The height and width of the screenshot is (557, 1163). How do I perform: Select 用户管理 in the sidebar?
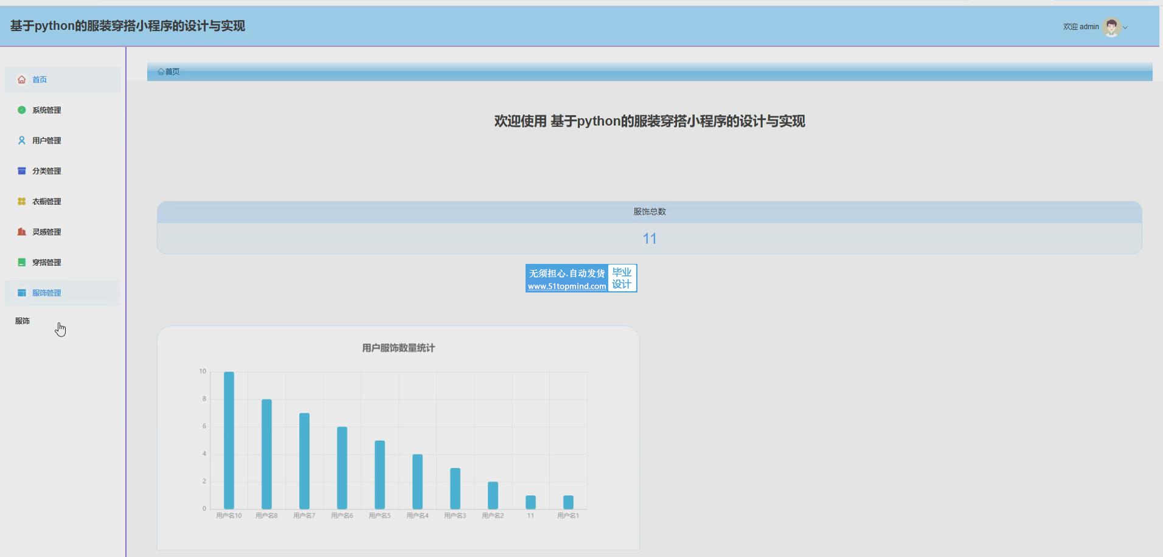pyautogui.click(x=47, y=140)
